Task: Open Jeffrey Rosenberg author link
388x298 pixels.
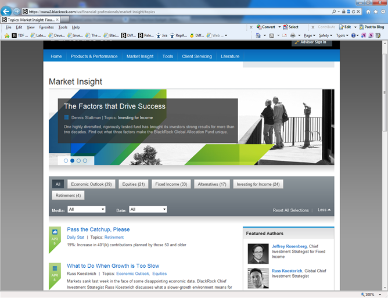Action: pyautogui.click(x=289, y=246)
